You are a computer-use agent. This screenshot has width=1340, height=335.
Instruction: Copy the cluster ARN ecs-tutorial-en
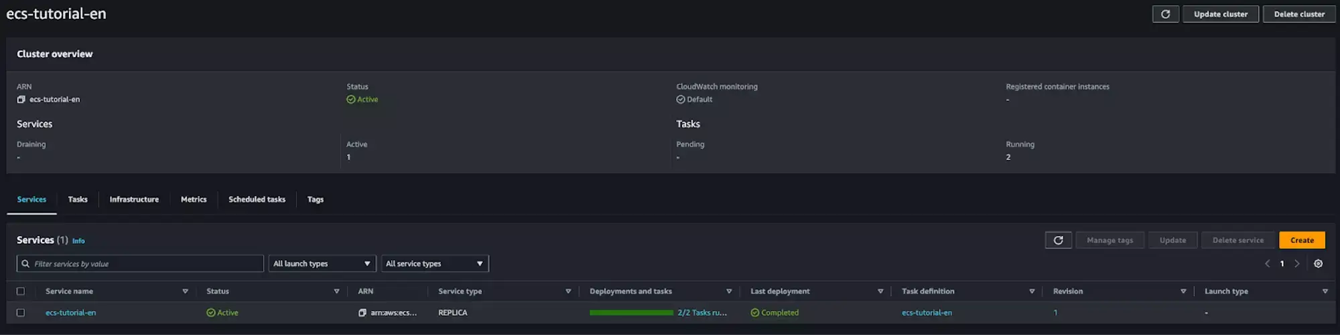click(x=21, y=100)
